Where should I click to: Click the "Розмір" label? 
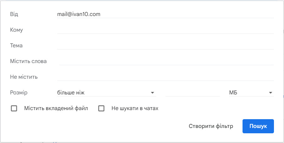click(x=19, y=93)
